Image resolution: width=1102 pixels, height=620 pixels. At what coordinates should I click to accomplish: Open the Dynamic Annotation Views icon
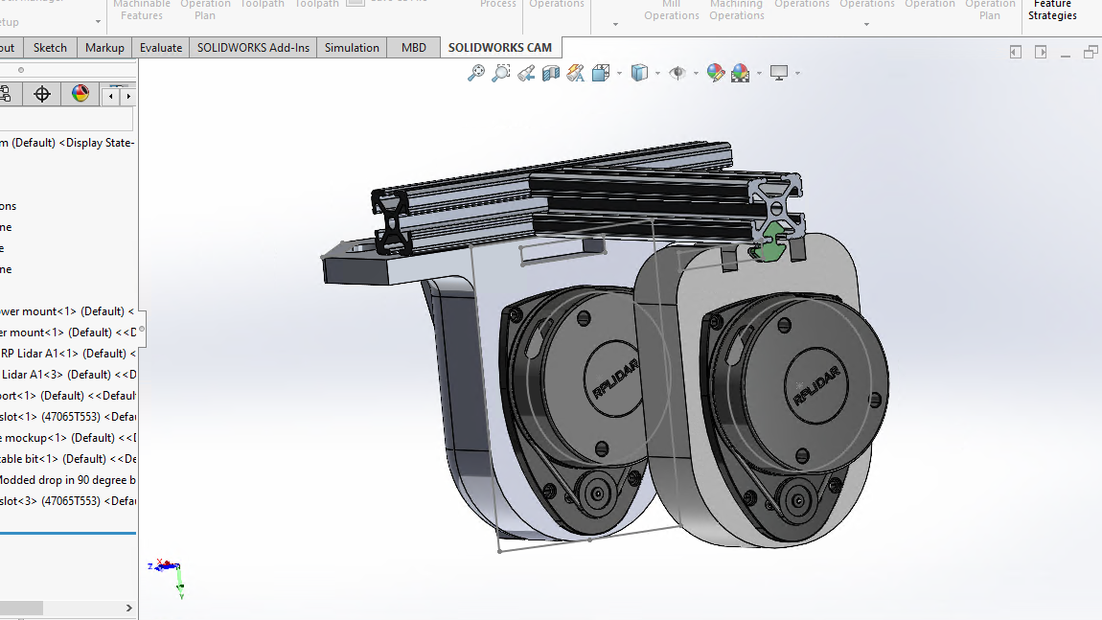tap(575, 73)
